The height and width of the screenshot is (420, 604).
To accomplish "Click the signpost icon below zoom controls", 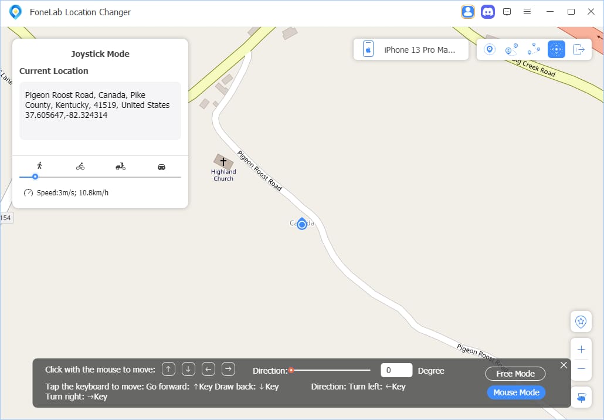I will point(581,397).
